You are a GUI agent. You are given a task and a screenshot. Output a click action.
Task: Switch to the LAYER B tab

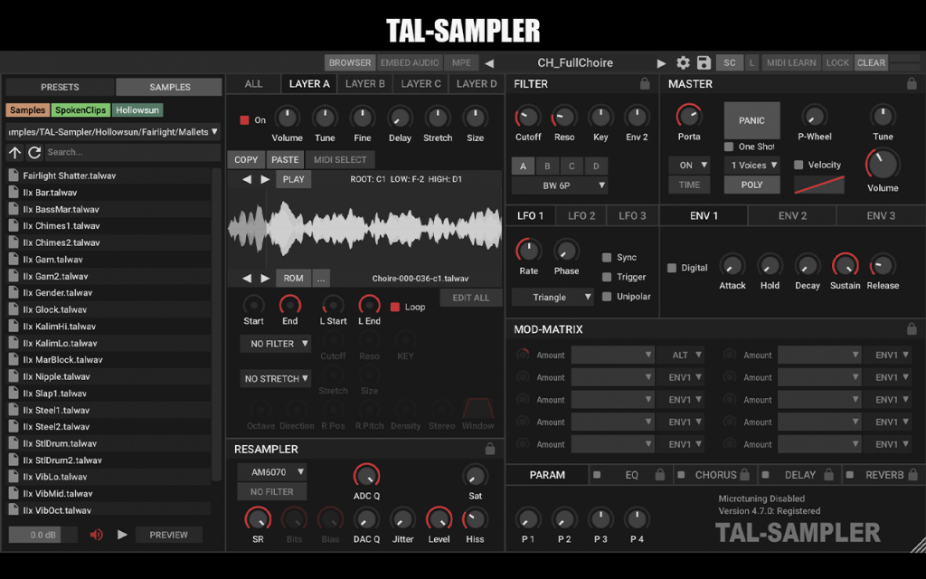(365, 84)
